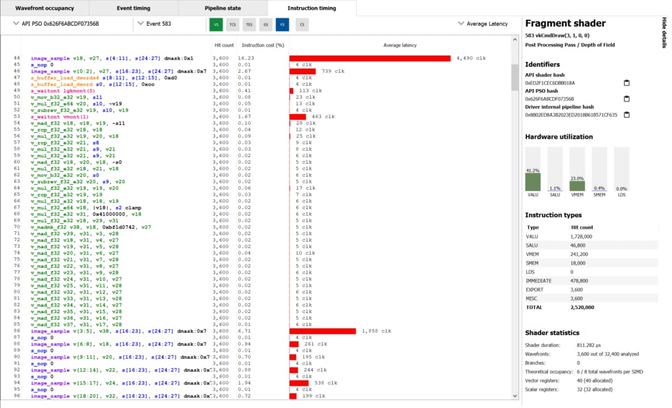Choose the GS shader stage icon
The image size is (672, 408).
coord(265,24)
